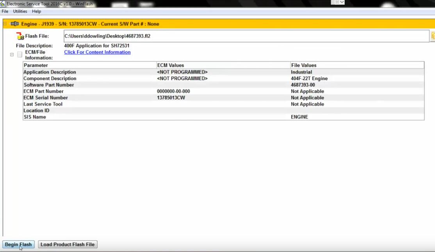Click the File Description text 400F Application
The height and width of the screenshot is (252, 435).
point(96,46)
